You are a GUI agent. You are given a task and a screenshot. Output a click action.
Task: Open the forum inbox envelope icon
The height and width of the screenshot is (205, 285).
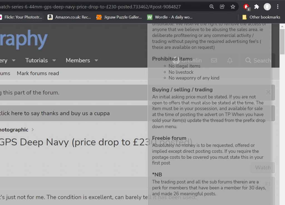[x=214, y=60]
